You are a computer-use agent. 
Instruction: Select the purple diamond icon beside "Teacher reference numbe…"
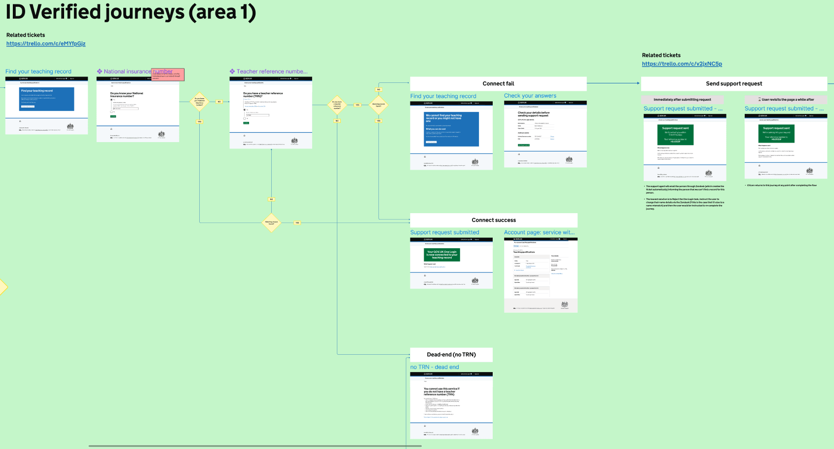pyautogui.click(x=232, y=71)
